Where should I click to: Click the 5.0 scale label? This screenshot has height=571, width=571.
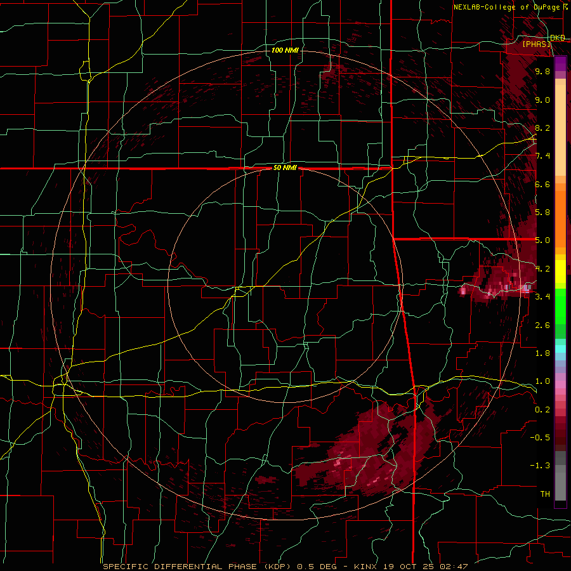pos(542,240)
